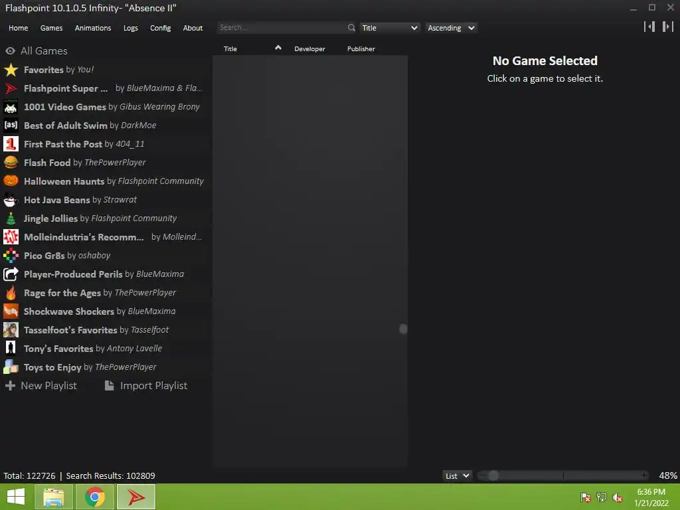The height and width of the screenshot is (510, 680).
Task: Select the Shockwave Shockers playlist label
Action: [x=69, y=311]
